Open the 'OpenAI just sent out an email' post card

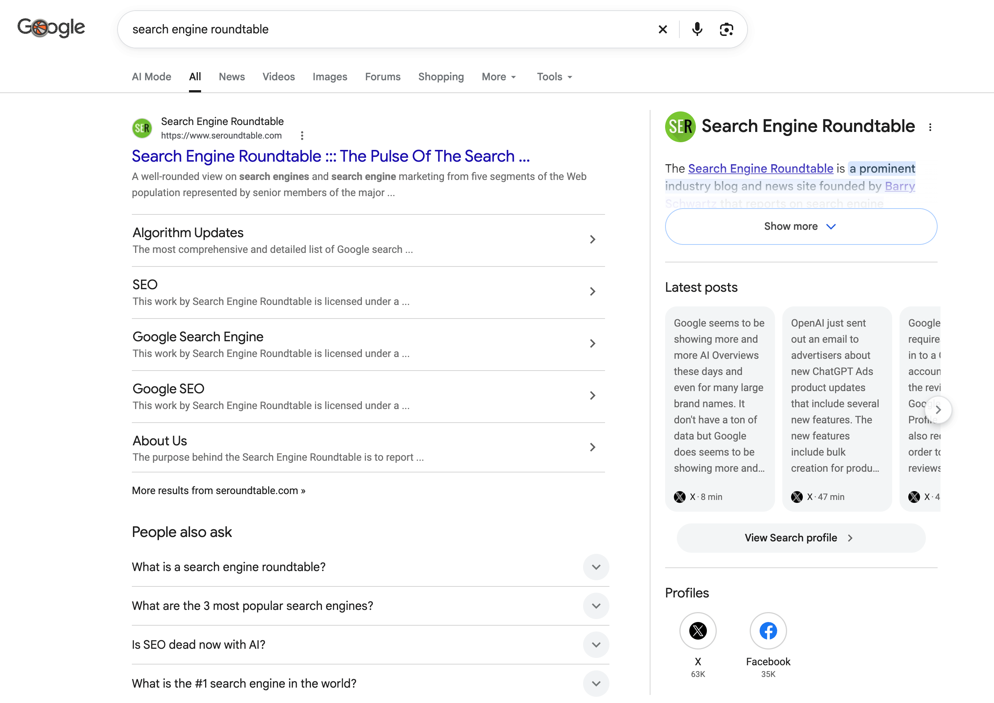(x=837, y=409)
